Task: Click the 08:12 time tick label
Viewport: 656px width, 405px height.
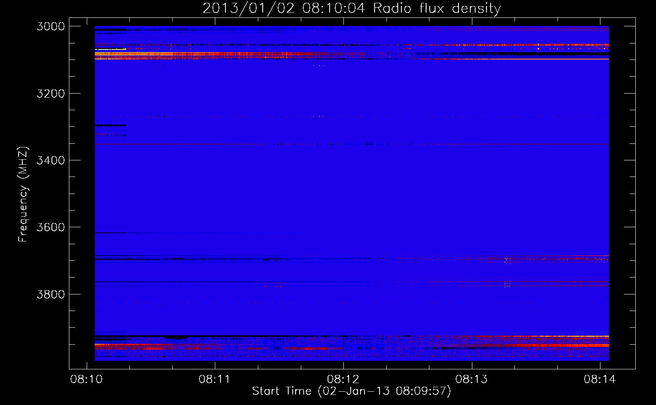Action: coord(343,379)
